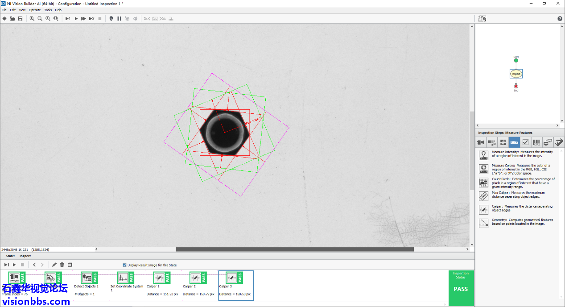Choose the Geometry step icon
The height and width of the screenshot is (307, 565).
pos(483,223)
